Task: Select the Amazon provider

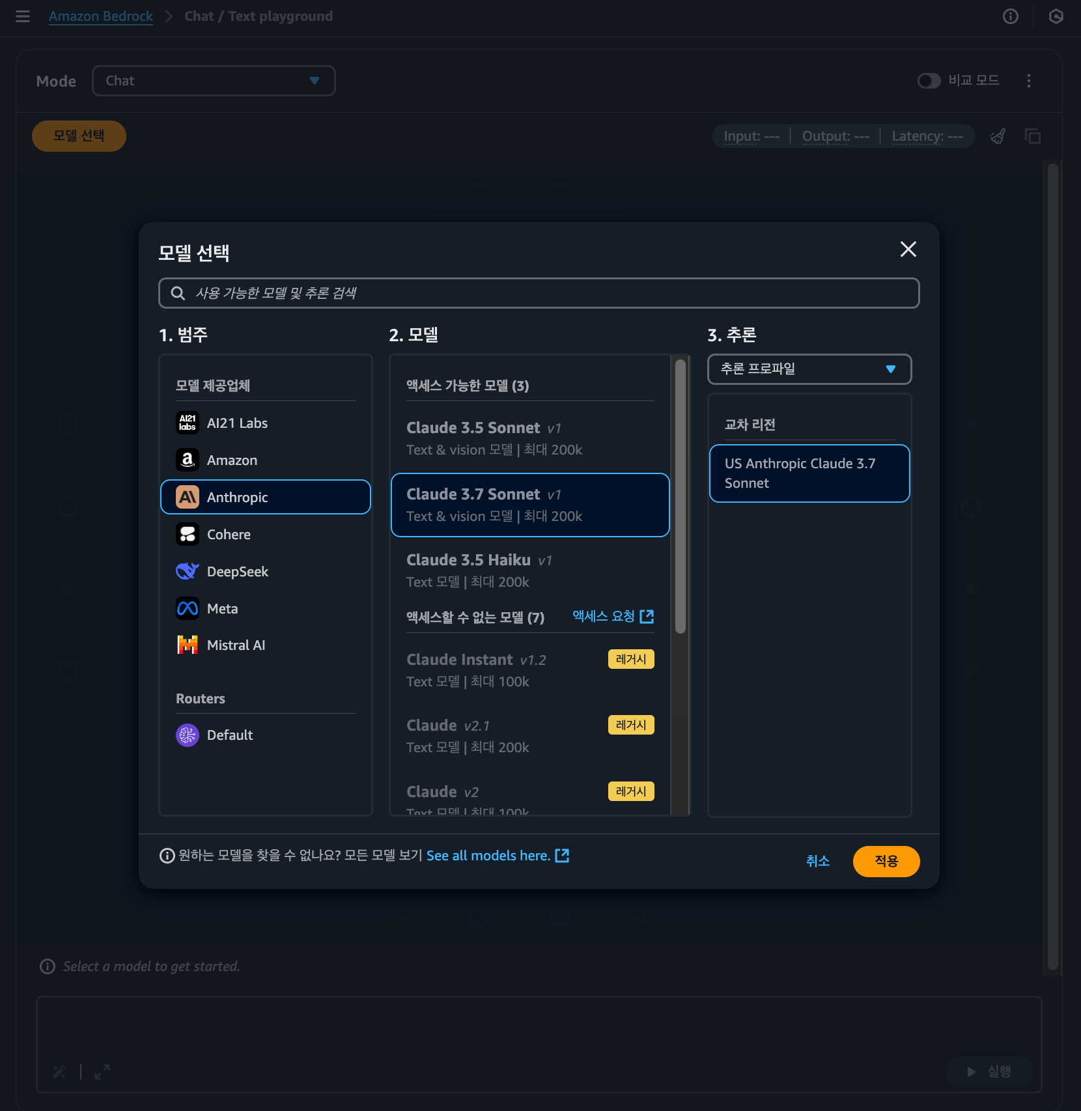Action: pos(266,460)
